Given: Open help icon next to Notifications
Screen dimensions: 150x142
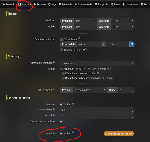Looking at the screenshot, I should click(x=54, y=89).
